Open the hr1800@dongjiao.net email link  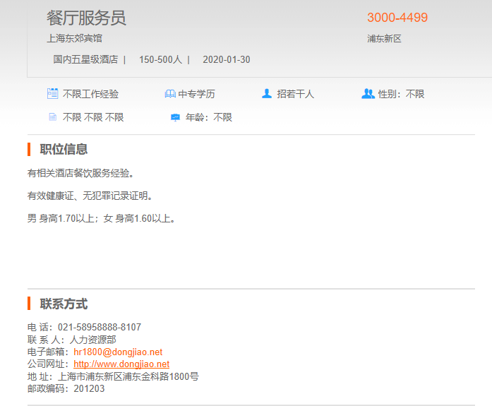click(x=118, y=352)
